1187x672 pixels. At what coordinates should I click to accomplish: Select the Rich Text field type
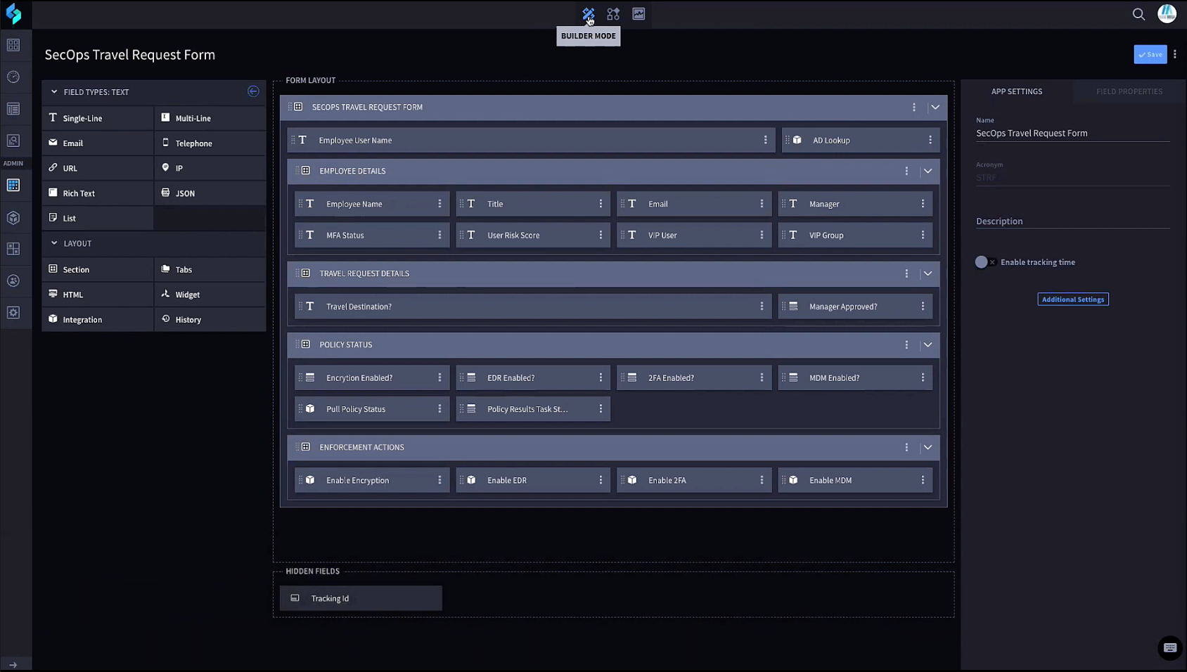tap(77, 193)
